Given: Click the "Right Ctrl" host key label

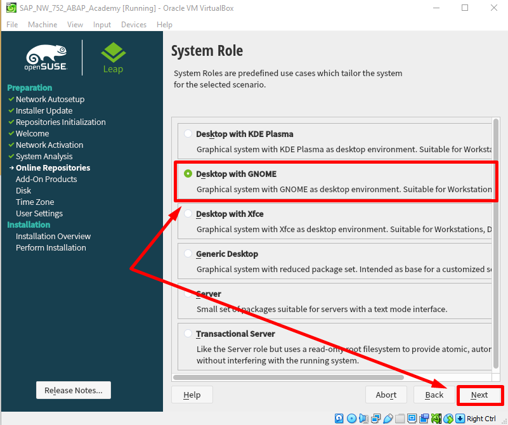Looking at the screenshot, I should (x=481, y=419).
